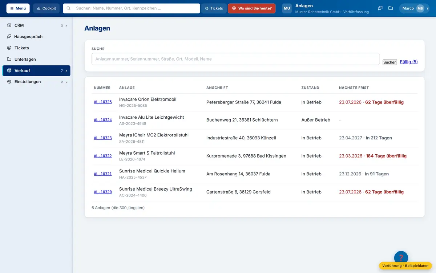
Task: Open asset AL-10321 link
Action: [103, 174]
